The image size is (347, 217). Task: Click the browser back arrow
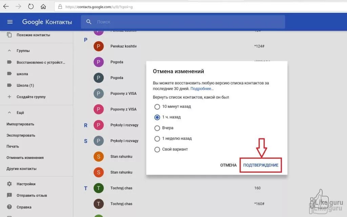tap(6, 7)
